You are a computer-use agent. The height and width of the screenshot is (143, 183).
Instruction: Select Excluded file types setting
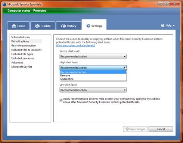pos(22,54)
